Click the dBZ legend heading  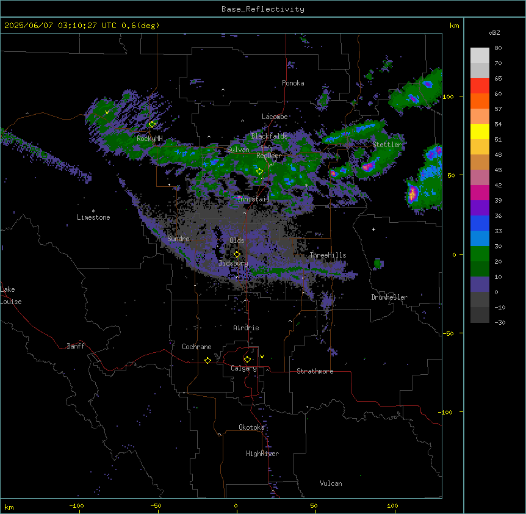[x=494, y=33]
